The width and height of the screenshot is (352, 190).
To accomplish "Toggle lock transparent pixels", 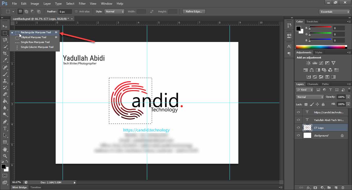I will click(306, 104).
